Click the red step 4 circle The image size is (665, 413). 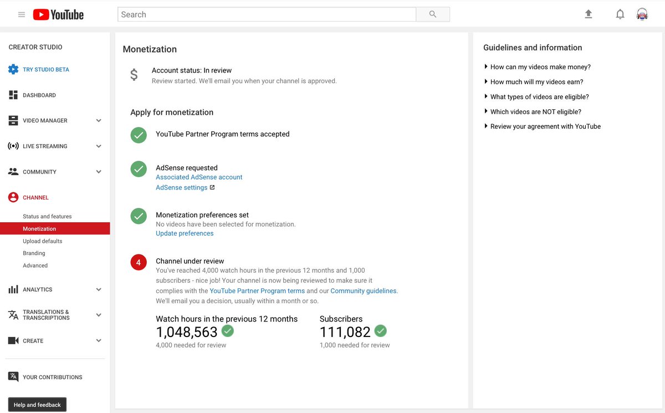(139, 262)
